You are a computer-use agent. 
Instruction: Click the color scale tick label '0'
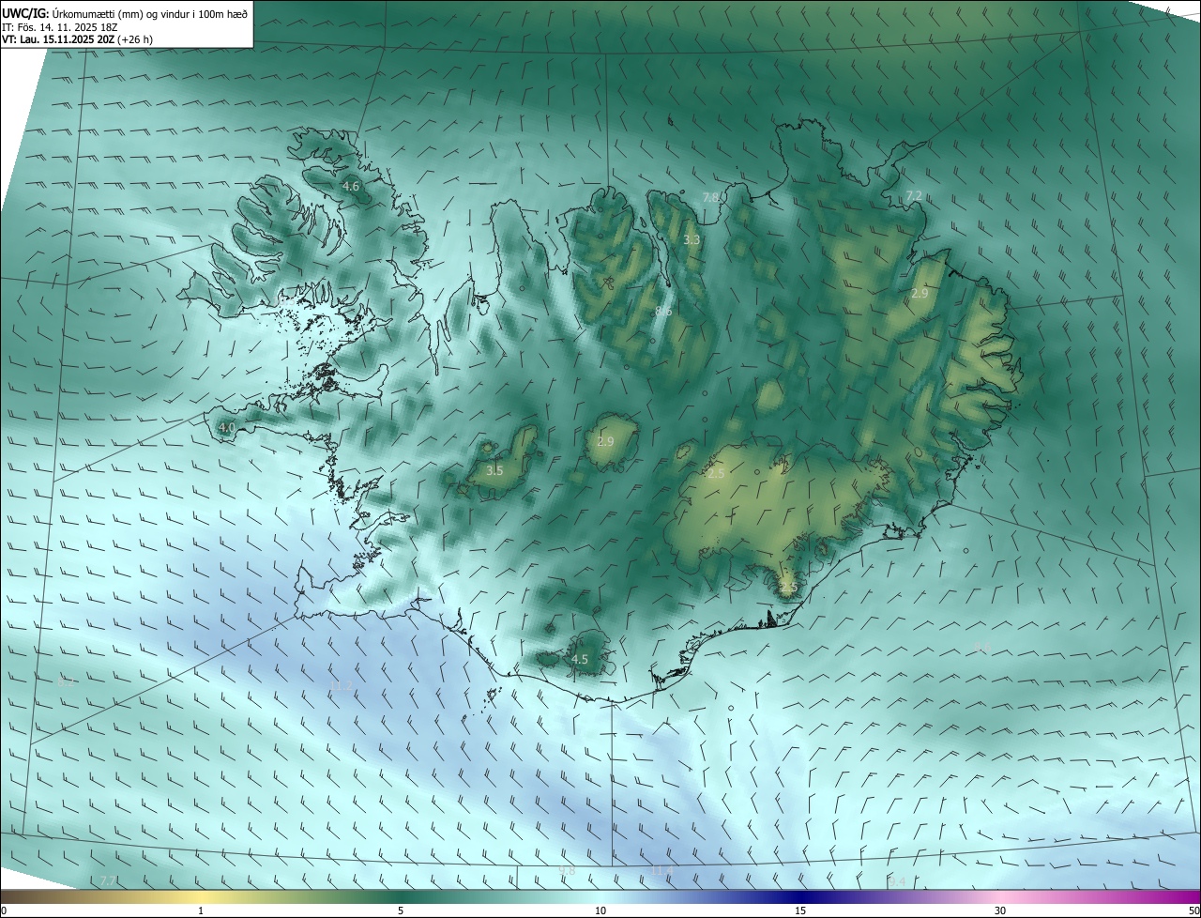click(x=4, y=910)
